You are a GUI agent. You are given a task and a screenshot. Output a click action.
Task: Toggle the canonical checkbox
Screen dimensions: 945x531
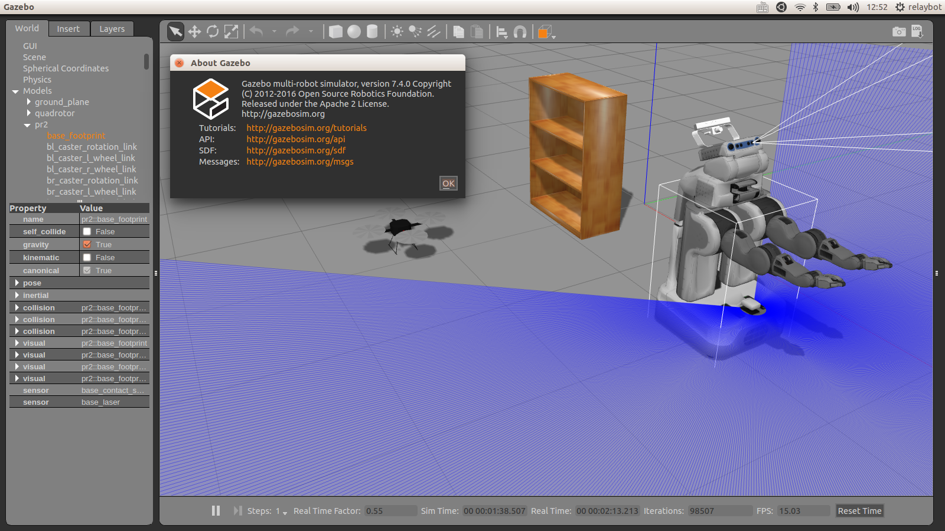point(87,270)
